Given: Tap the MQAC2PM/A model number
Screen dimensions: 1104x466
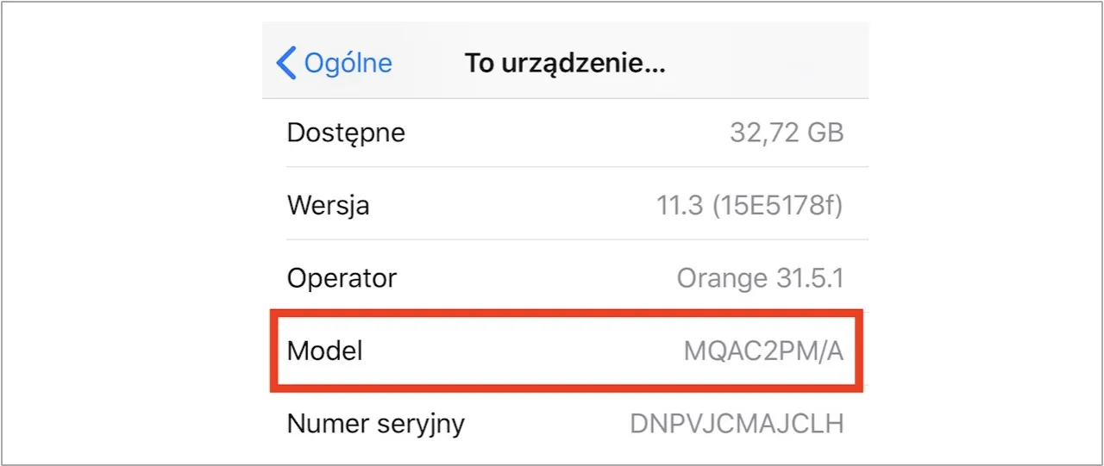Looking at the screenshot, I should click(x=763, y=351).
